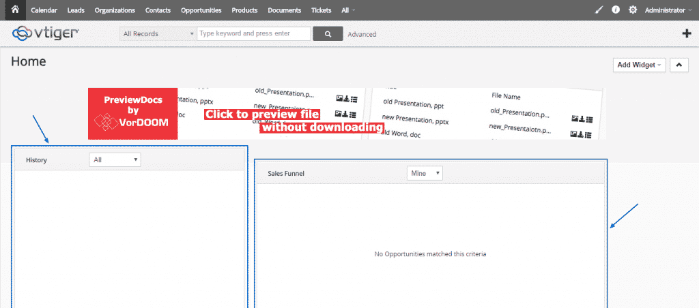This screenshot has width=699, height=308.
Task: Open the Leads module
Action: (x=76, y=10)
